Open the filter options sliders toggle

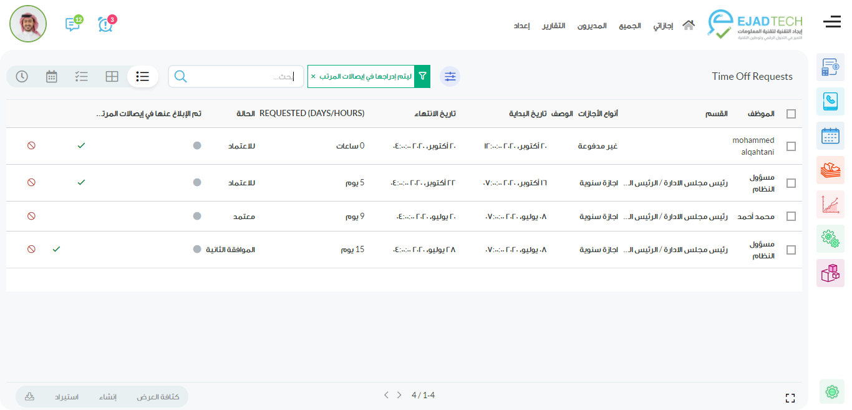pyautogui.click(x=450, y=76)
